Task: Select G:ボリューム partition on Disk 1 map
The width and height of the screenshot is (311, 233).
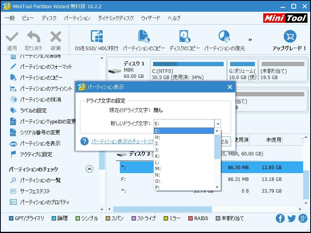Action: pos(242,70)
